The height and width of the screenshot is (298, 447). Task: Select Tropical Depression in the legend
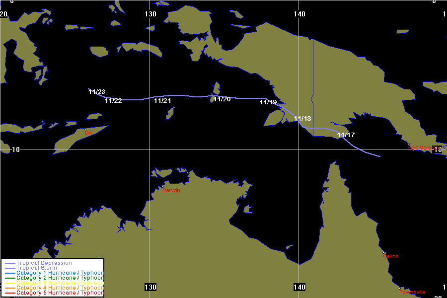pos(44,263)
